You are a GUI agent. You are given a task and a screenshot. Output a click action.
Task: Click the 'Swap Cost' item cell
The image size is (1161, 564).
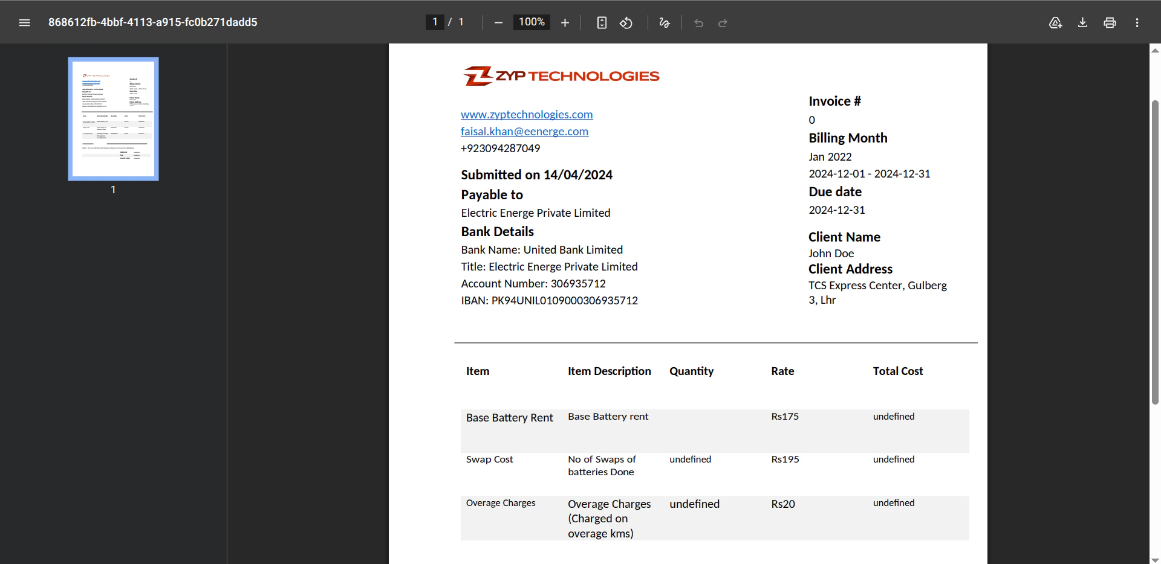point(489,459)
